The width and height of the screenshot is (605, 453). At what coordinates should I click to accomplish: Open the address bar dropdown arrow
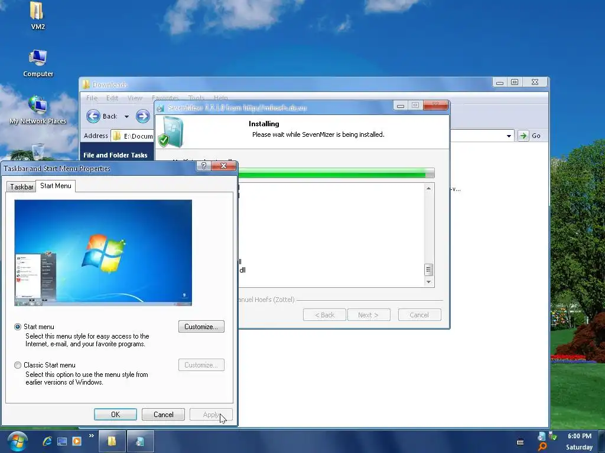point(509,136)
